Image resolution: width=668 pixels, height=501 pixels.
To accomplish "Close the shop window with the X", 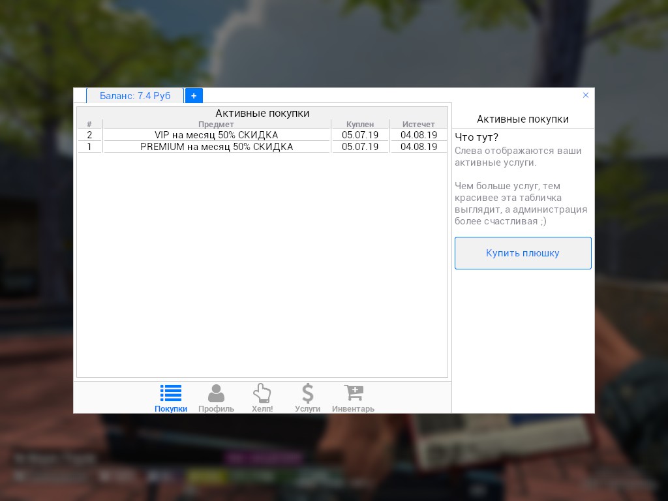I will [586, 95].
